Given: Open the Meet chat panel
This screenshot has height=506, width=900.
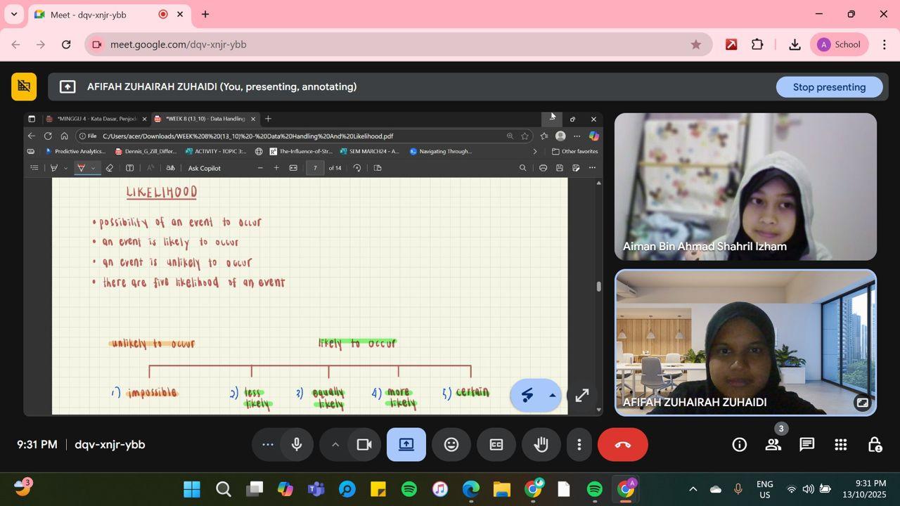Looking at the screenshot, I should [806, 445].
